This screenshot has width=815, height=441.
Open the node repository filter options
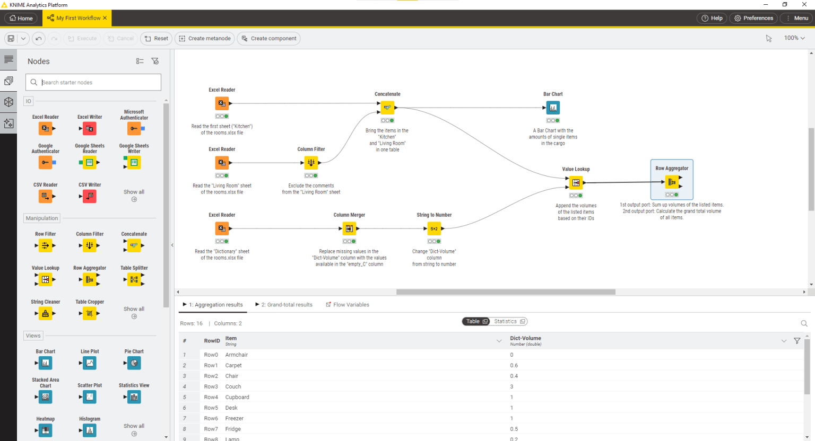155,61
